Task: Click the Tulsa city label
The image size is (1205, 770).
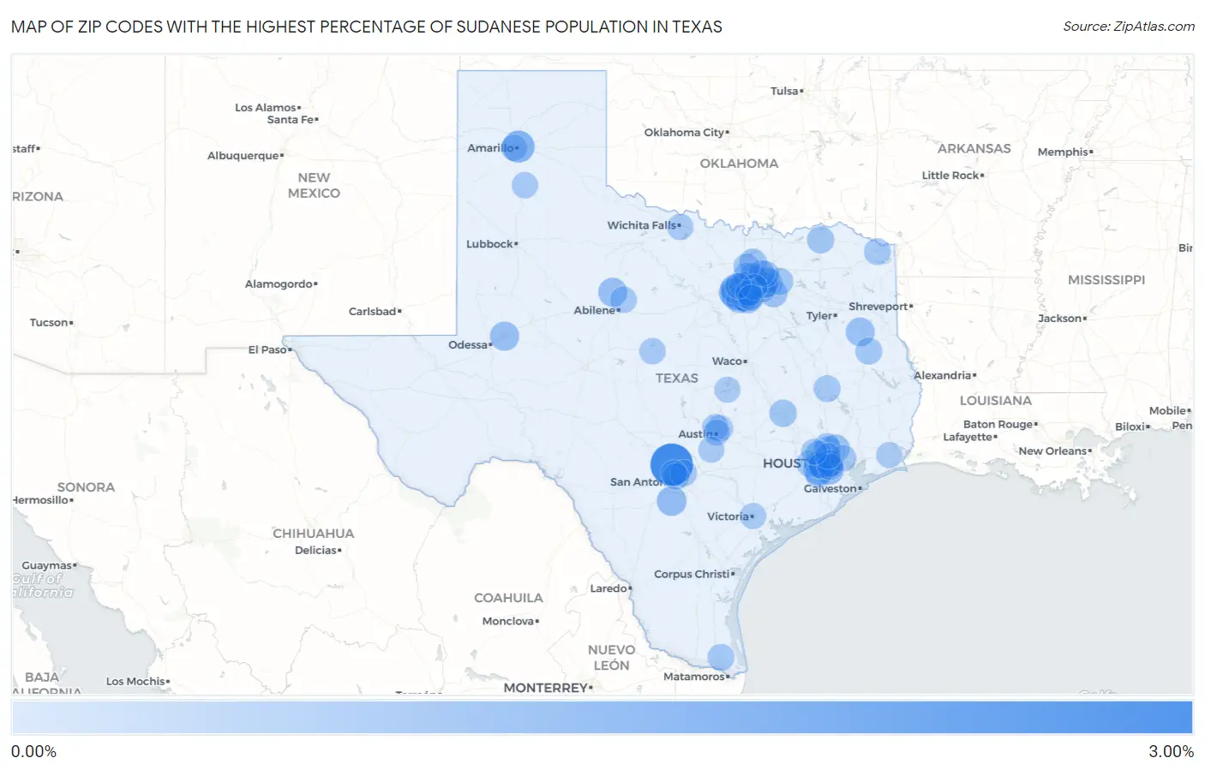Action: pos(784,91)
